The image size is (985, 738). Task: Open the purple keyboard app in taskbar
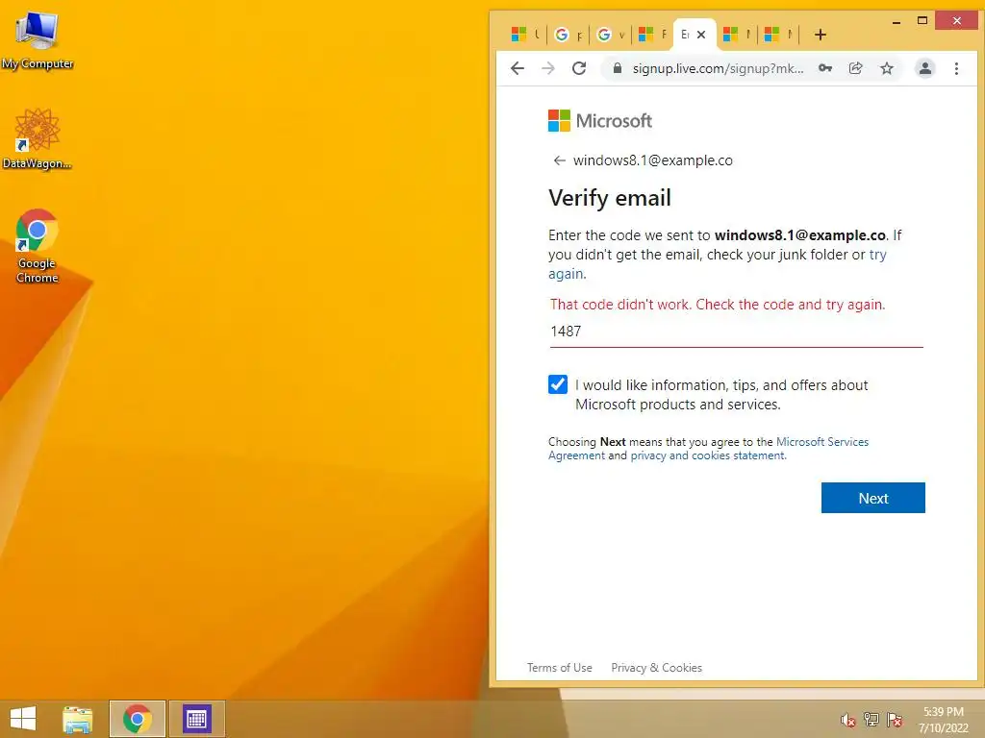click(x=196, y=719)
